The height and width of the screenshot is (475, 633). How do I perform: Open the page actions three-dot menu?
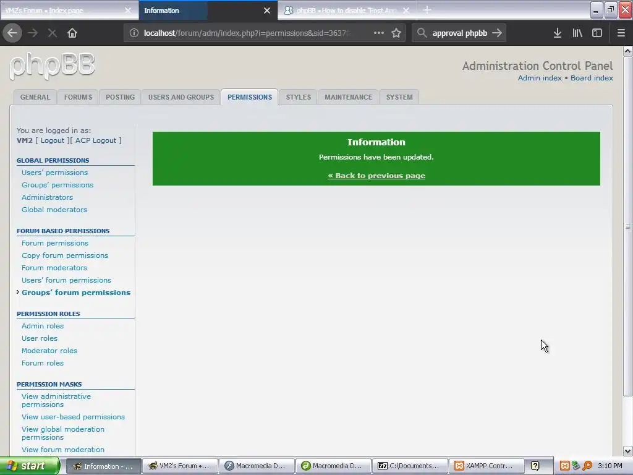tap(379, 33)
